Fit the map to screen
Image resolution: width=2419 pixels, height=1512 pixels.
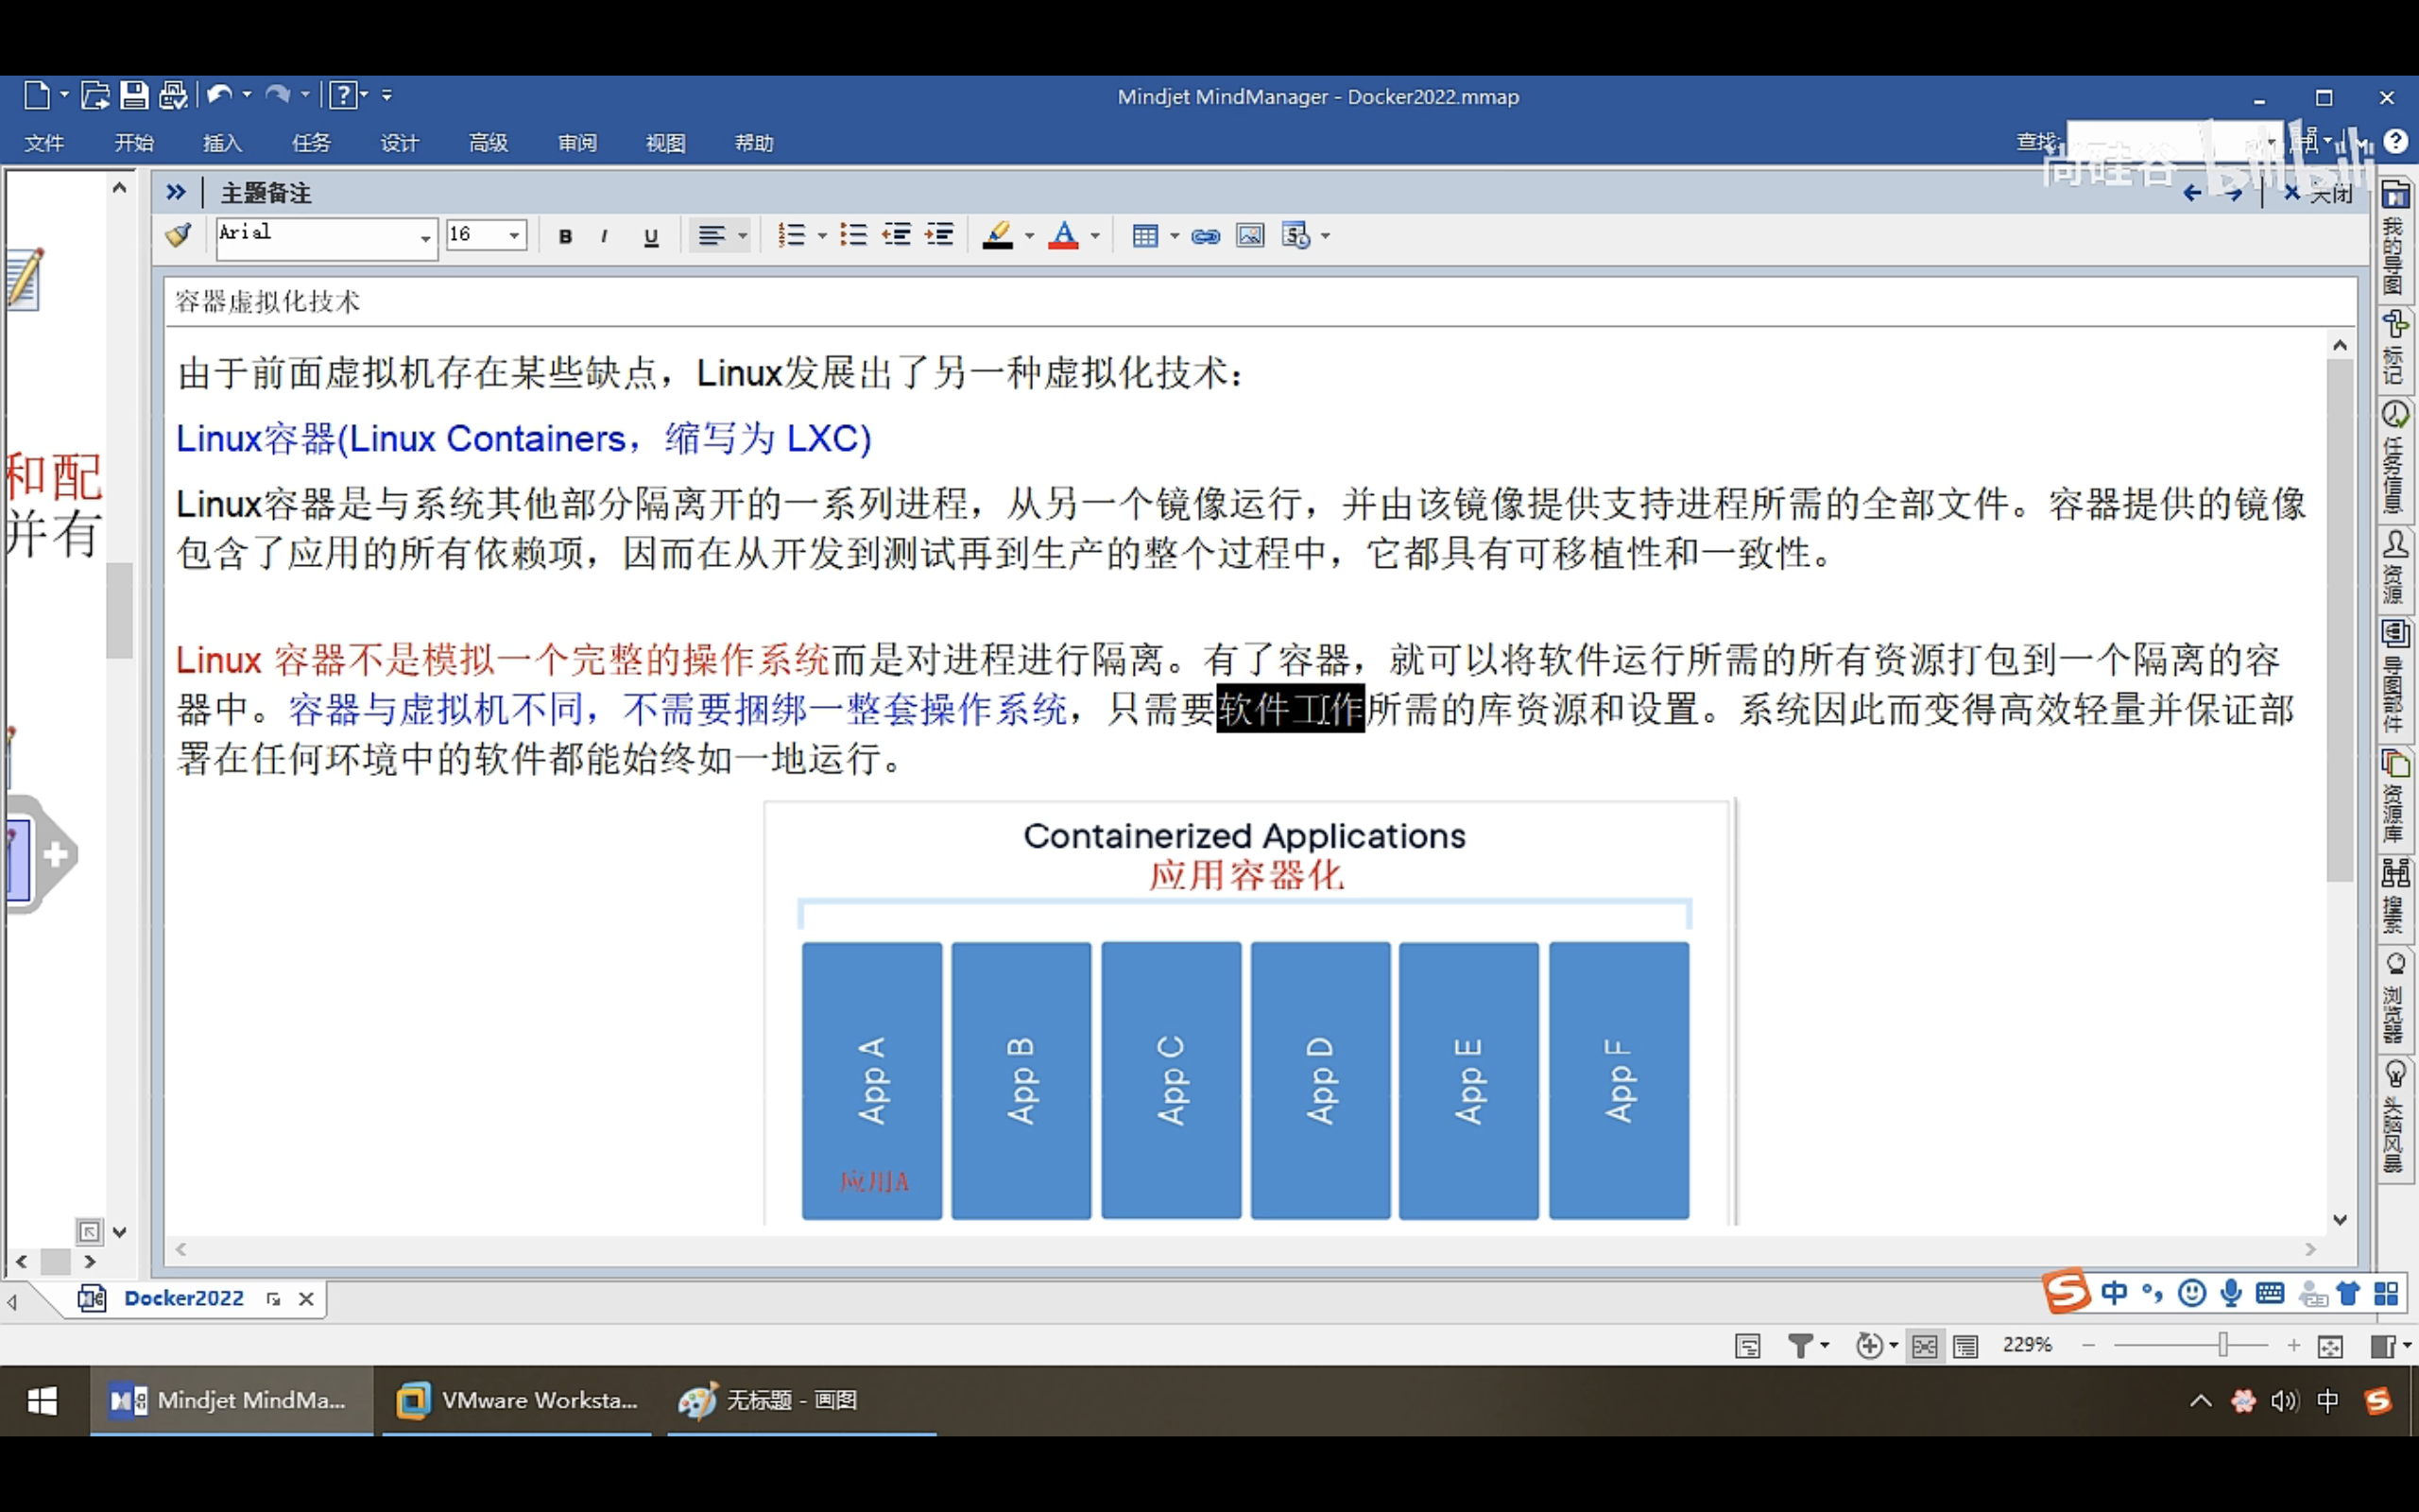point(2330,1346)
